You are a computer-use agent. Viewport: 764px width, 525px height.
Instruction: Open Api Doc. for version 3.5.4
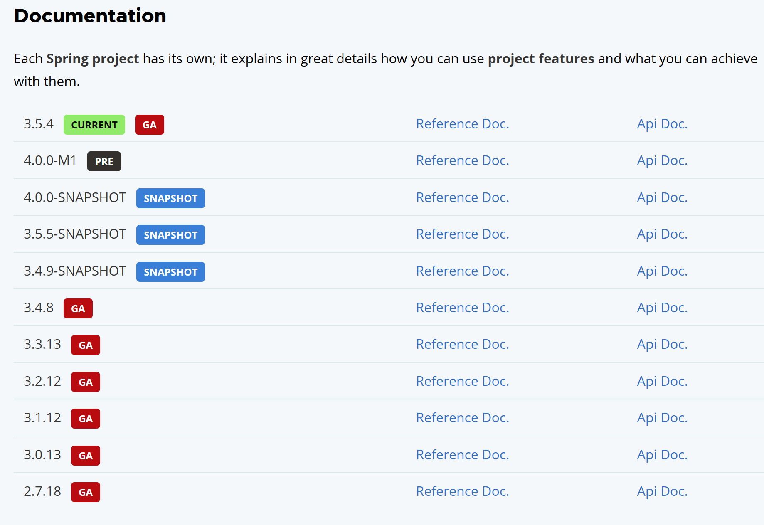pyautogui.click(x=662, y=124)
